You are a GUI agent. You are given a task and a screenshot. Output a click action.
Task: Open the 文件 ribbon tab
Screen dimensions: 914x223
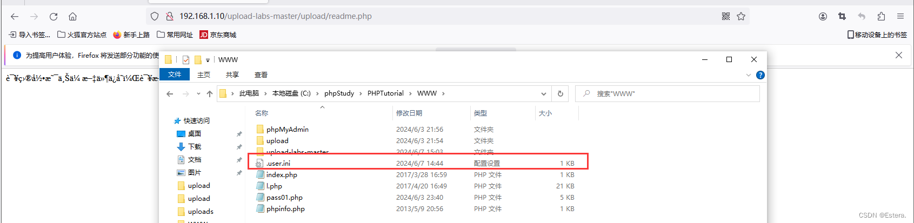[x=175, y=75]
